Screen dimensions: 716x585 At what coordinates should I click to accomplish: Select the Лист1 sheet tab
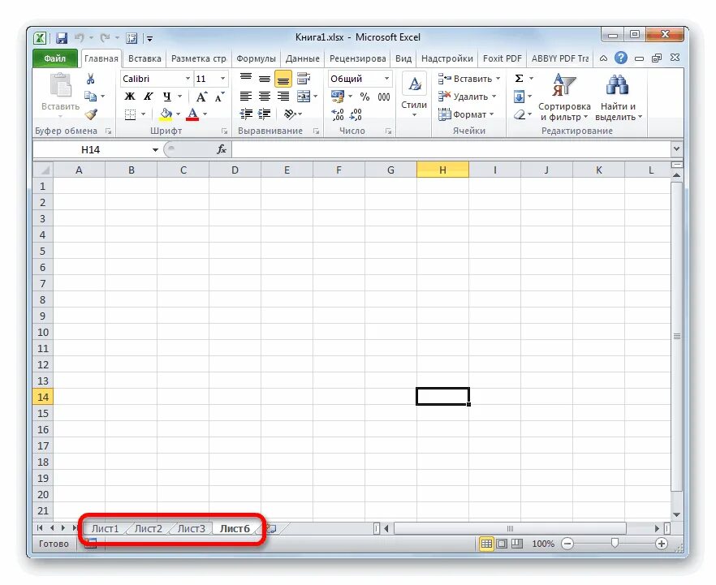(x=105, y=528)
